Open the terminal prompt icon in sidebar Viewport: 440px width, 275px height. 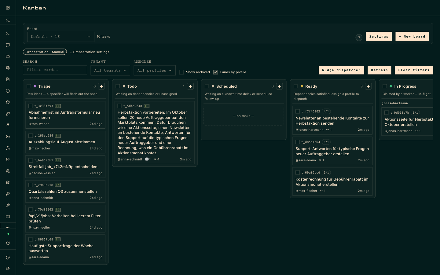tap(8, 34)
